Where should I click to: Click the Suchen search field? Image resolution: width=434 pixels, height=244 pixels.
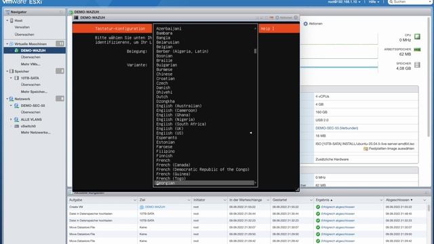(x=410, y=1)
